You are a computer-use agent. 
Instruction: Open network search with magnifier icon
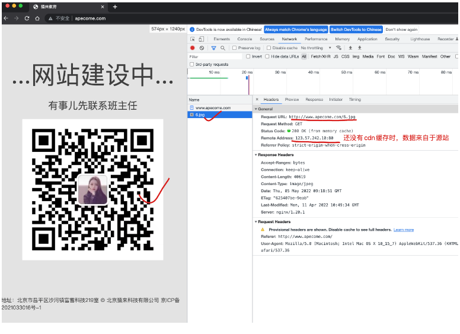pyautogui.click(x=223, y=48)
